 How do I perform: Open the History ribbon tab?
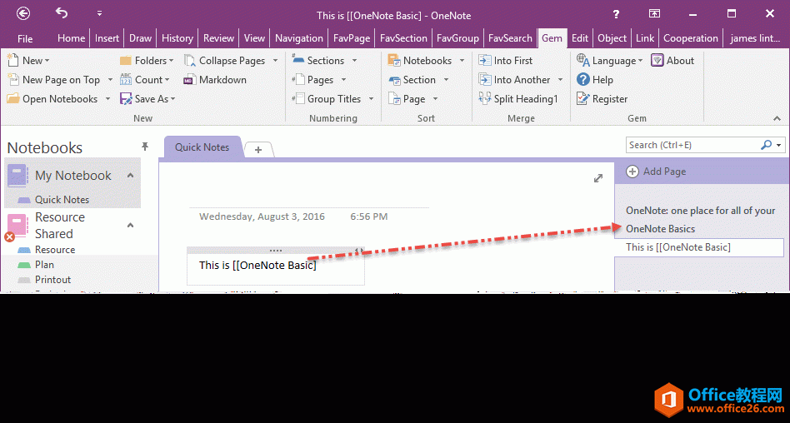tap(177, 38)
